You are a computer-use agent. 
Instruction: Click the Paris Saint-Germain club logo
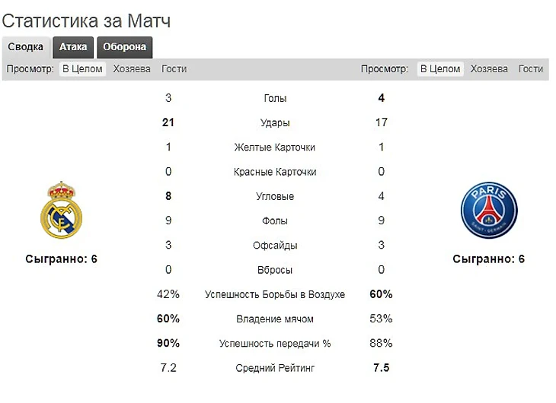[488, 211]
